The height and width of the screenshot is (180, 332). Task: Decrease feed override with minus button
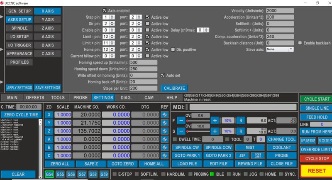181,121
